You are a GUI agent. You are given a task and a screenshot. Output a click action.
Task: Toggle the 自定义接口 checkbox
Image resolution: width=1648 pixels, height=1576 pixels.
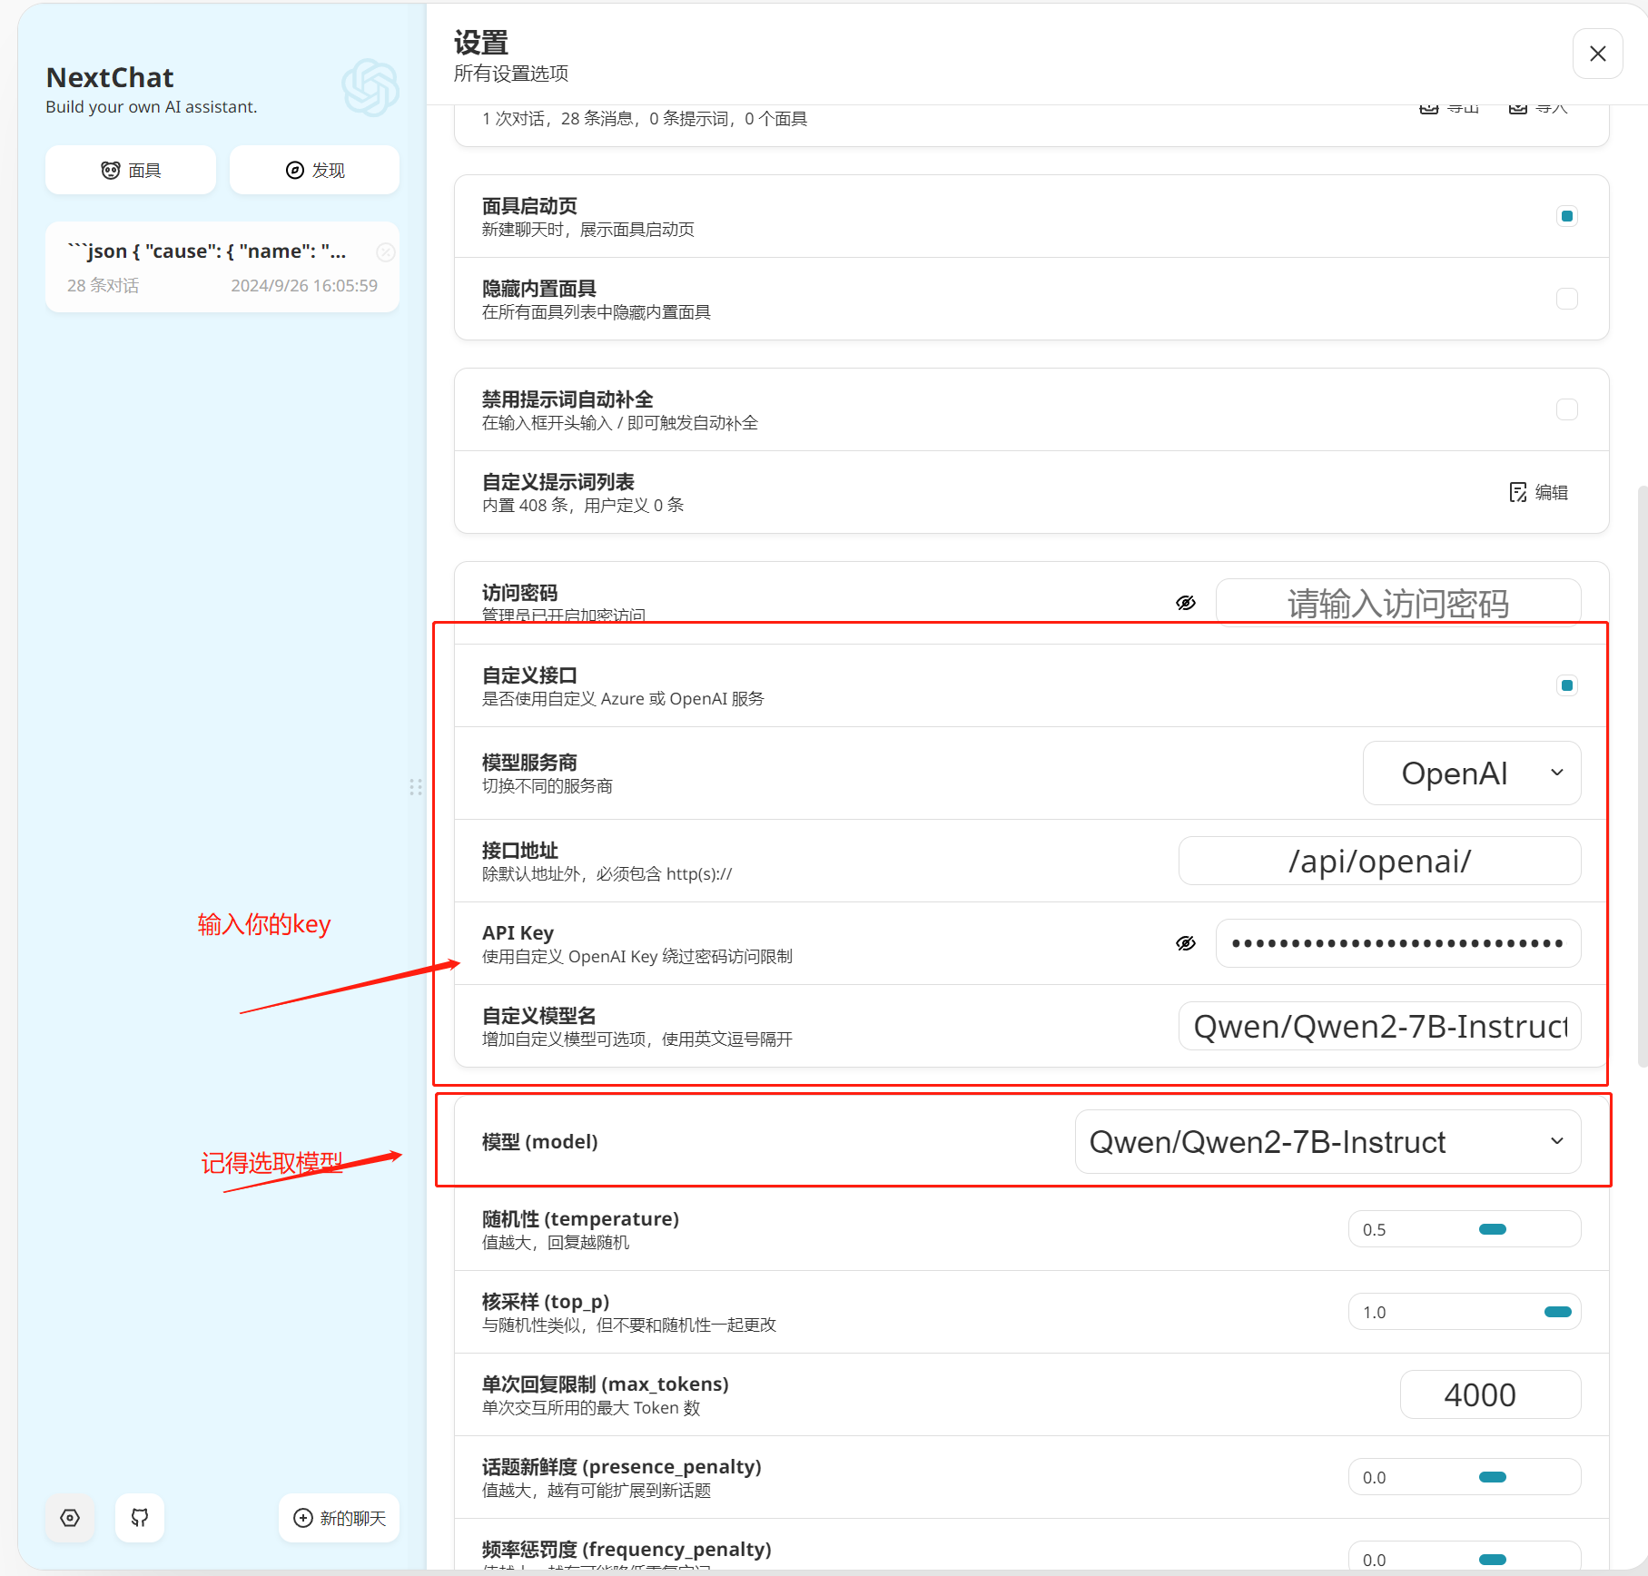[x=1566, y=685]
